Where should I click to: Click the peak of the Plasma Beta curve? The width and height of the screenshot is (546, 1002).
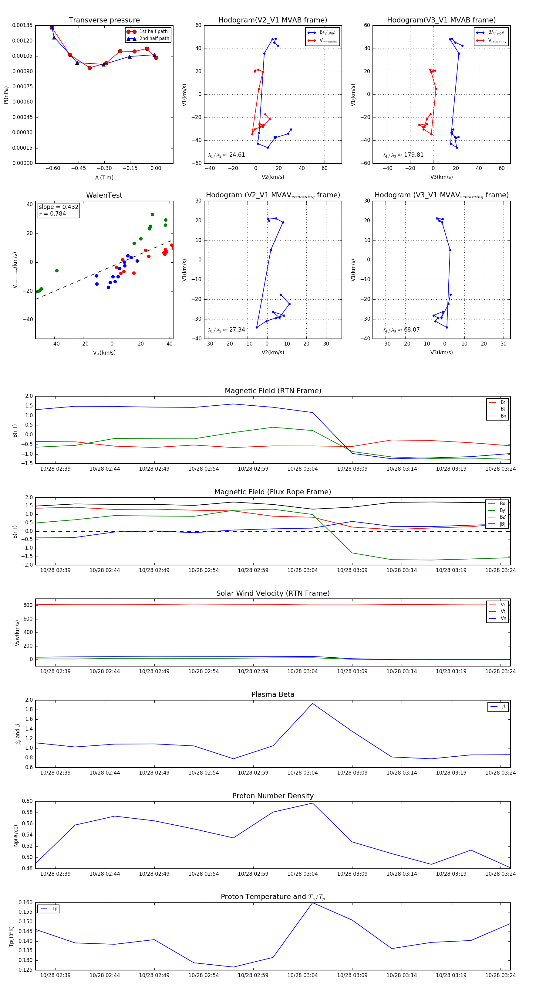(312, 703)
